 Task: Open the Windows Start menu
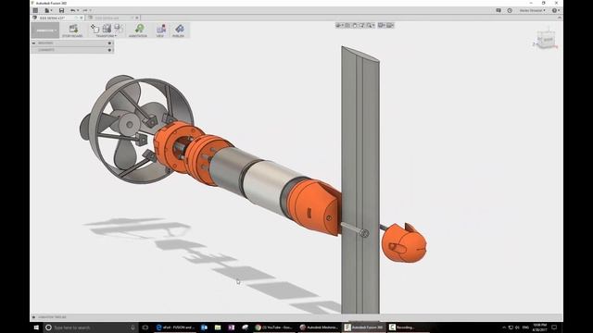[x=36, y=327]
